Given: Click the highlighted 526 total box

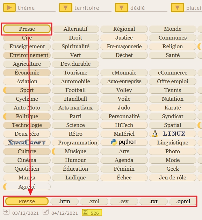Looking at the screenshot, I should tap(92, 212).
